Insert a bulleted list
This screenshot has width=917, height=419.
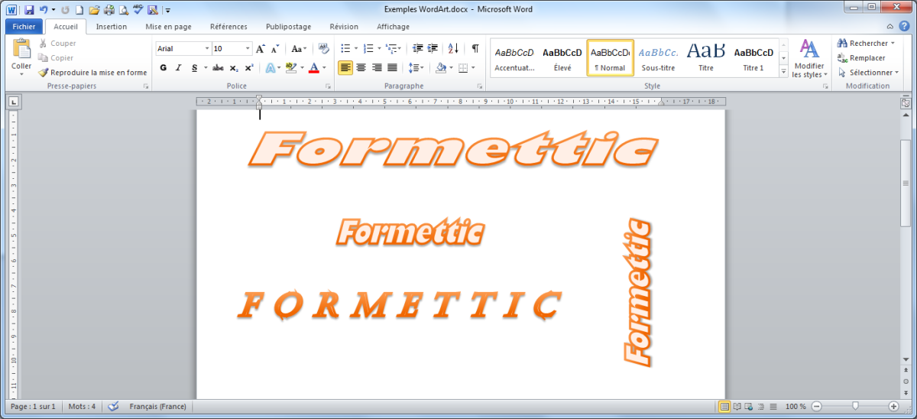345,48
